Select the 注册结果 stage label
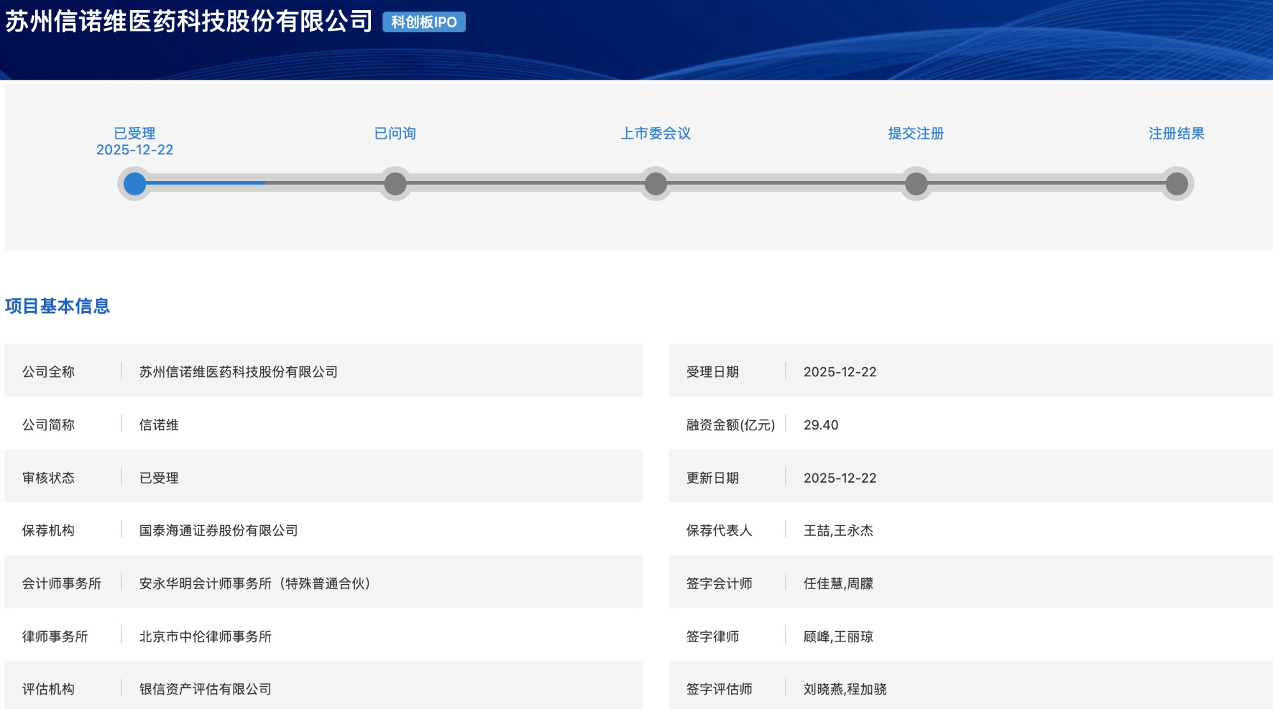Viewport: 1273px width, 709px height. [x=1177, y=133]
